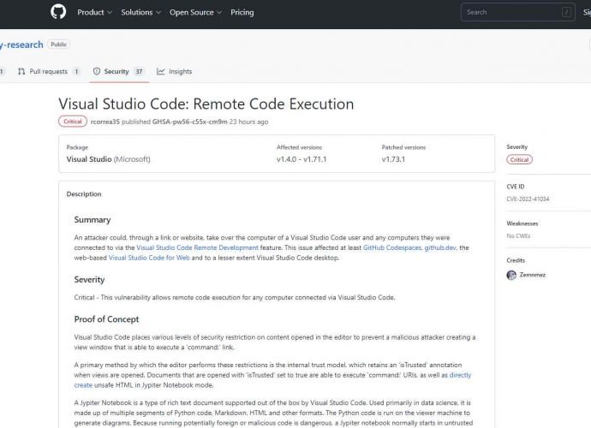Viewport: 591px width, 428px height.
Task: Open the Pull requests tab
Action: click(49, 71)
